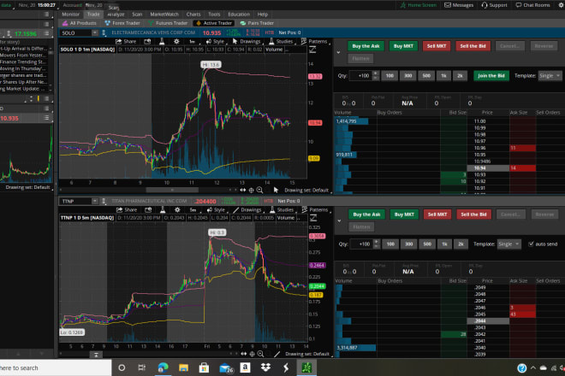Open the SOLO Template Single dropdown
Image resolution: width=565 pixels, height=376 pixels.
click(x=550, y=75)
